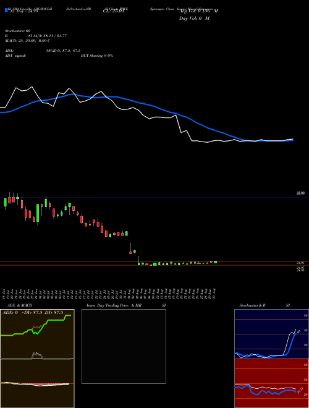Click the 'Stochastics & R SI' panel title

265,305
